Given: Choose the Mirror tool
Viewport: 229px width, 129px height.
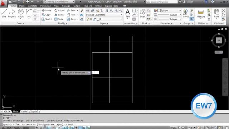Looking at the screenshot, I should click(x=59, y=15).
